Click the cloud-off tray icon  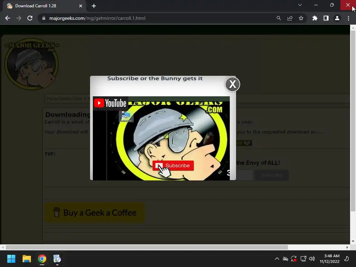click(x=285, y=259)
